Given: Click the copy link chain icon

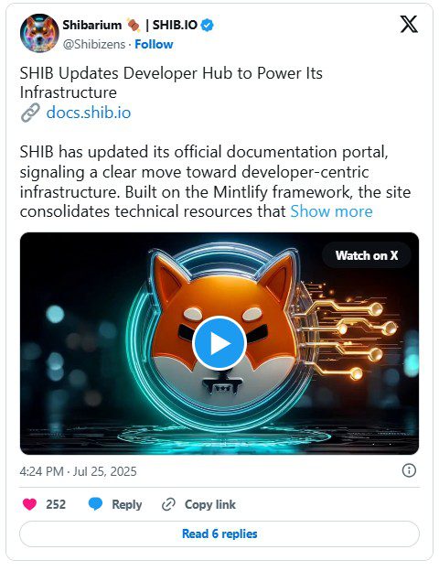Looking at the screenshot, I should click(168, 504).
